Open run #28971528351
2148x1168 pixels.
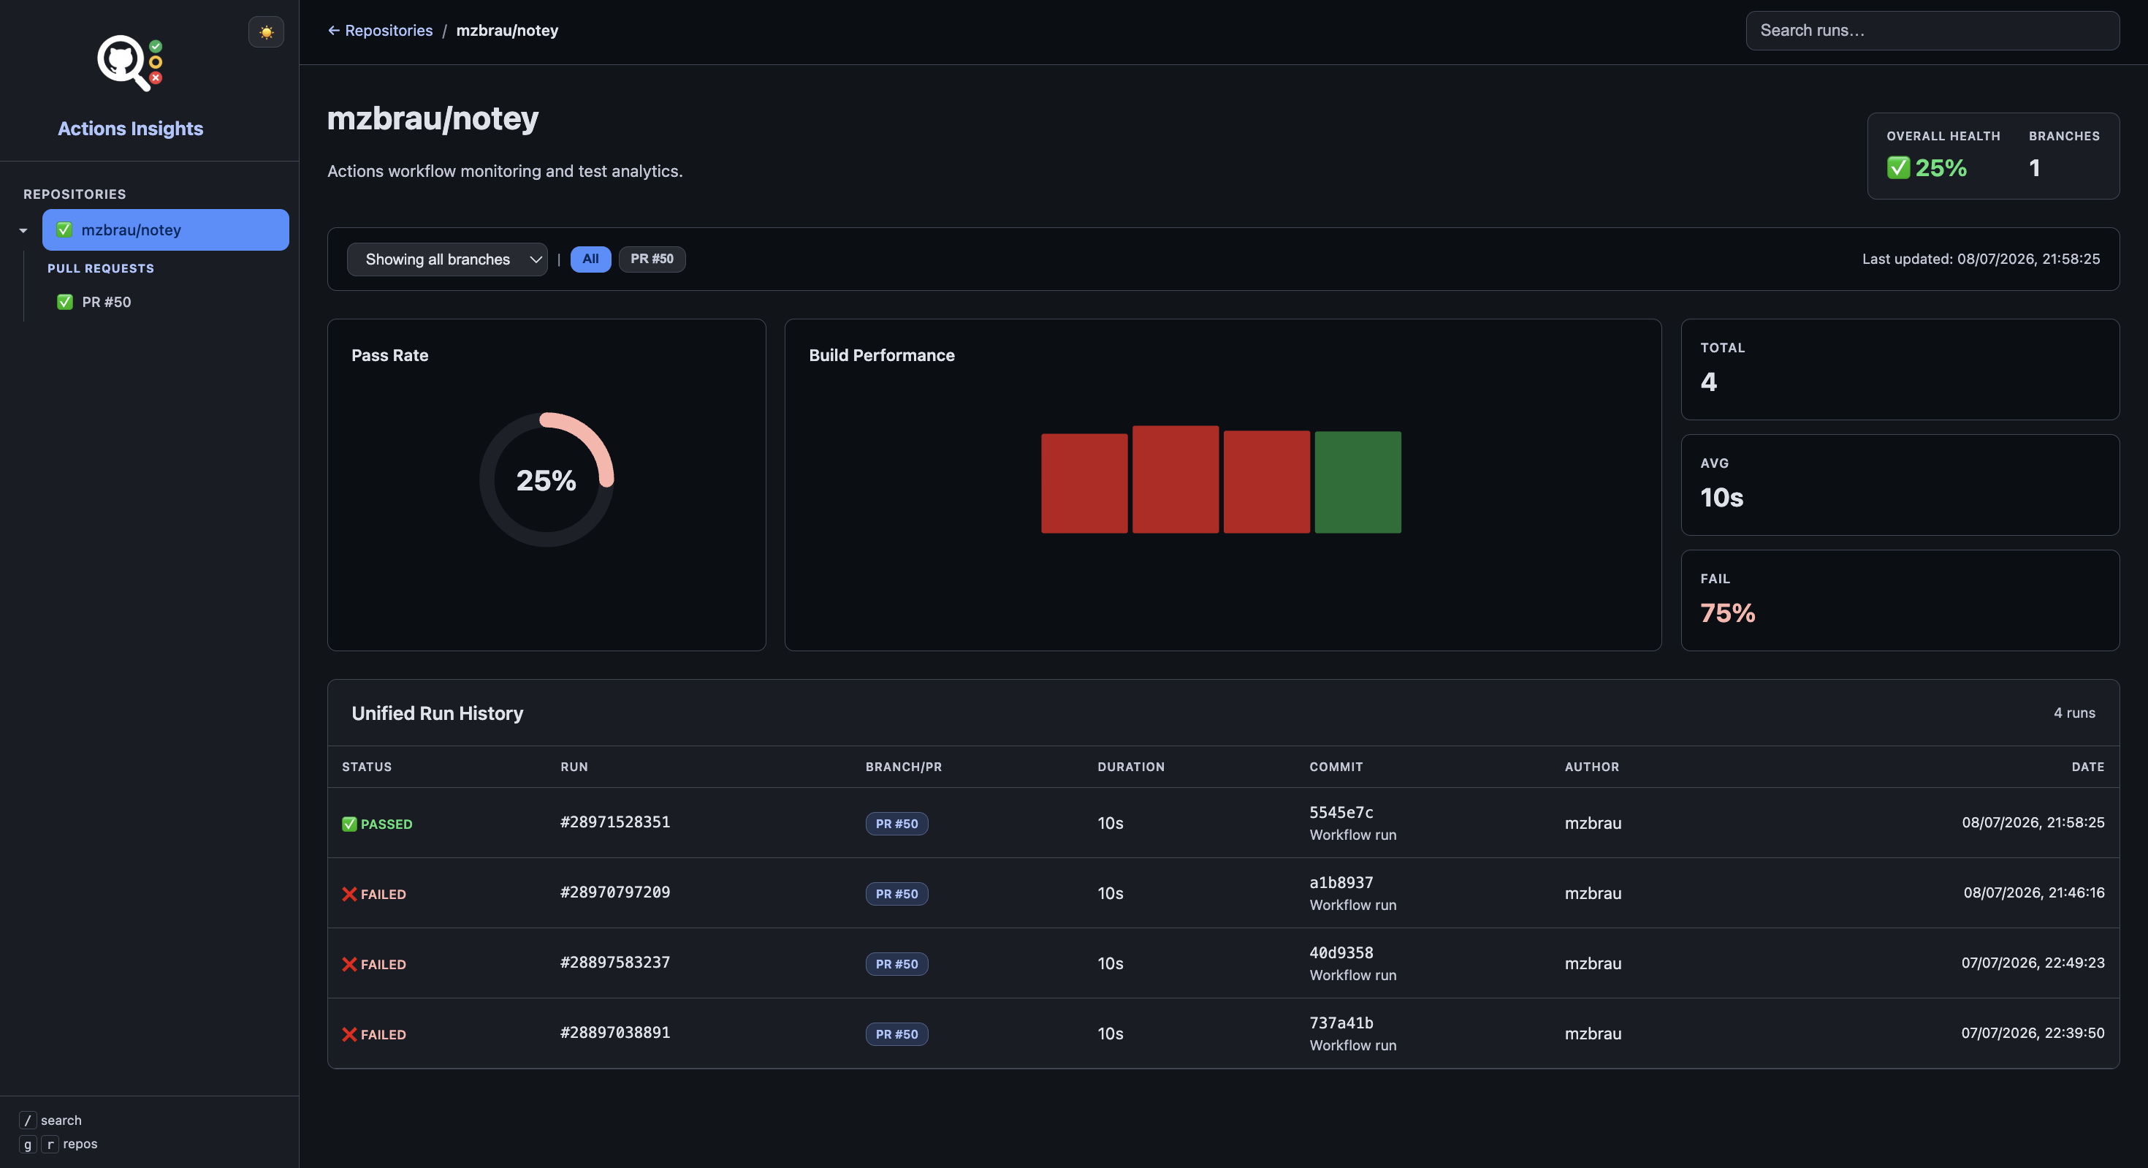point(615,822)
